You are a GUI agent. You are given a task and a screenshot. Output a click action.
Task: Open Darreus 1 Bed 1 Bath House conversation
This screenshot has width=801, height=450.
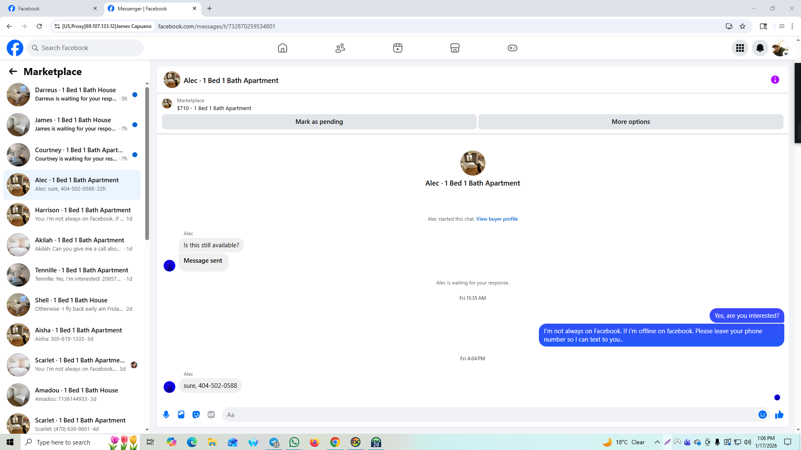[72, 95]
